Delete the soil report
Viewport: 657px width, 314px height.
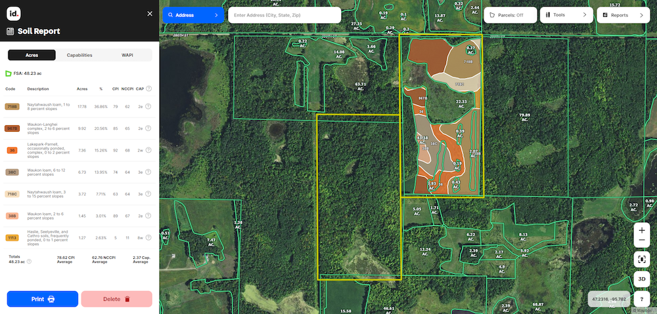(x=117, y=299)
